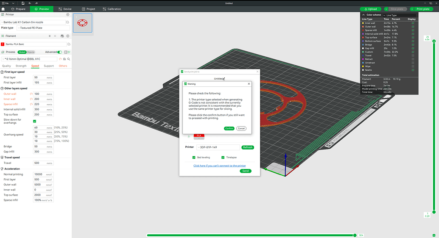This screenshot has width=439, height=238.
Task: Reset the 0.16mm Optimal process preset
Action: click(60, 59)
